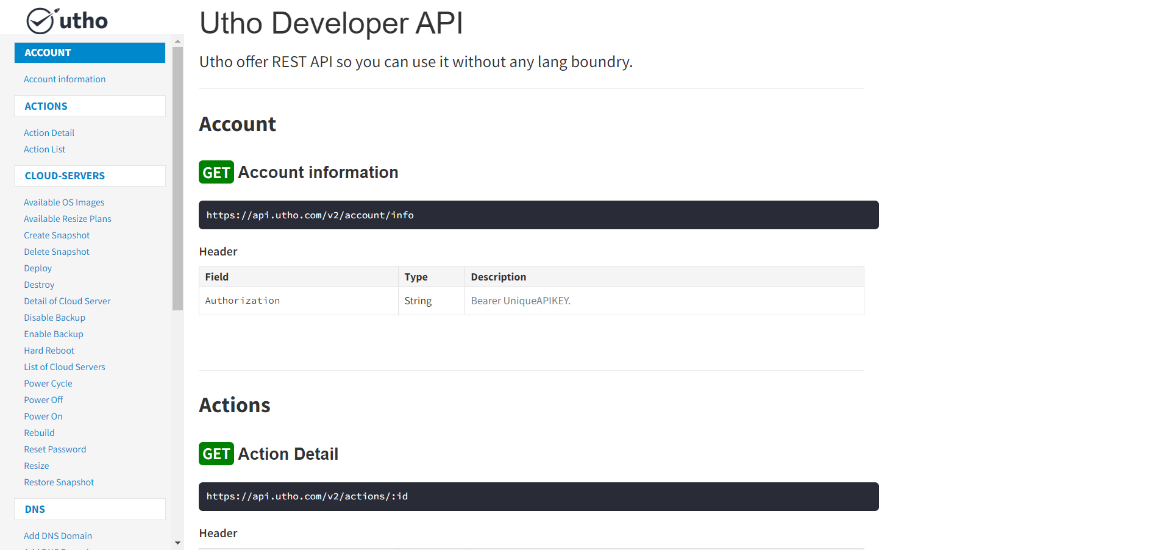Open the Resize link in sidebar
The image size is (1157, 550).
click(37, 466)
